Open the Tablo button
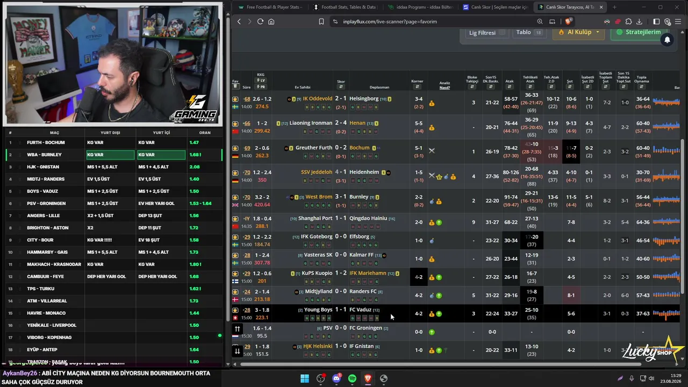Image resolution: width=688 pixels, height=387 pixels. coord(529,32)
